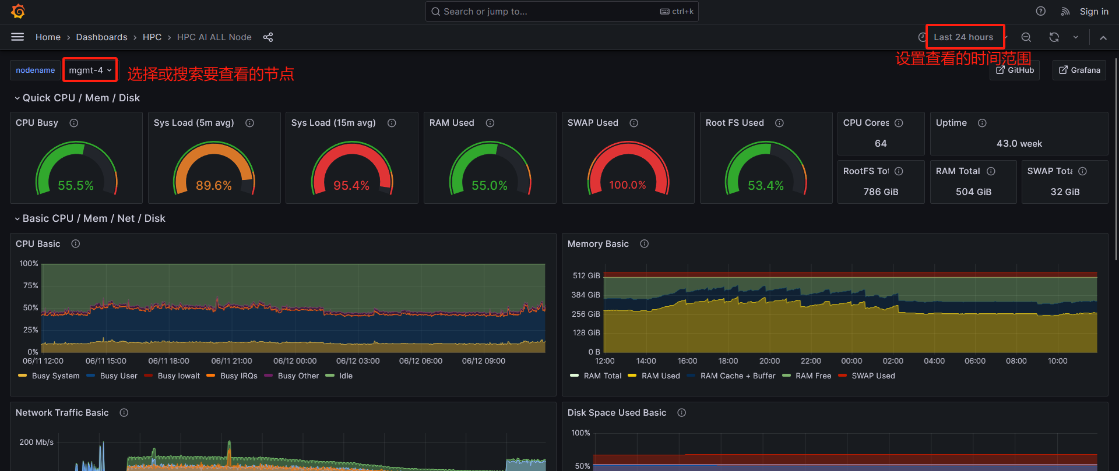The width and height of the screenshot is (1119, 471).
Task: Click Sign in
Action: coord(1094,12)
